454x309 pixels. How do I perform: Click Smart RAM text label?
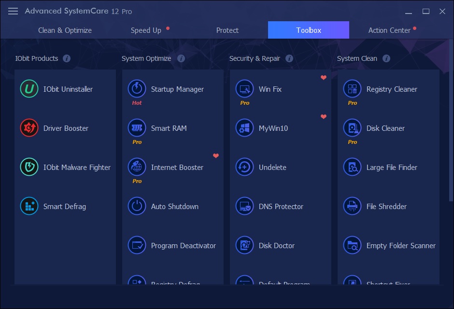click(169, 128)
